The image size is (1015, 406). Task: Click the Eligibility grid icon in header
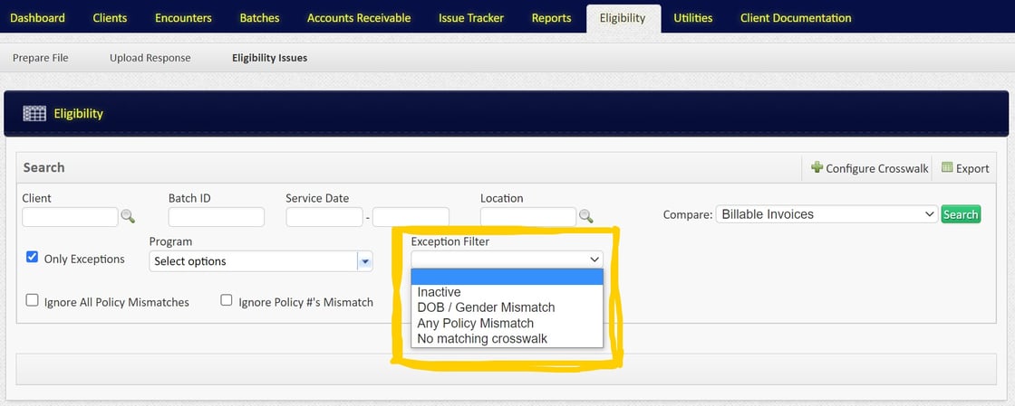(x=34, y=114)
